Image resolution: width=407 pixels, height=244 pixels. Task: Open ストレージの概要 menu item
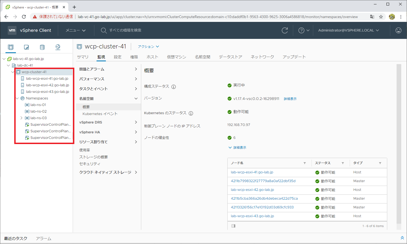tap(94, 157)
